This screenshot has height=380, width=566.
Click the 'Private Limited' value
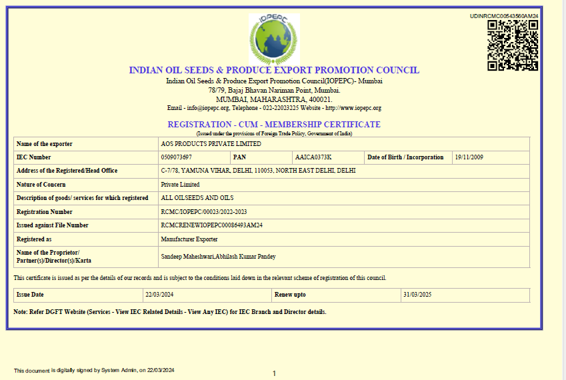180,185
